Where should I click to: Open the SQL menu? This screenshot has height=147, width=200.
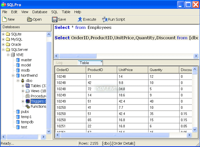tap(54, 12)
